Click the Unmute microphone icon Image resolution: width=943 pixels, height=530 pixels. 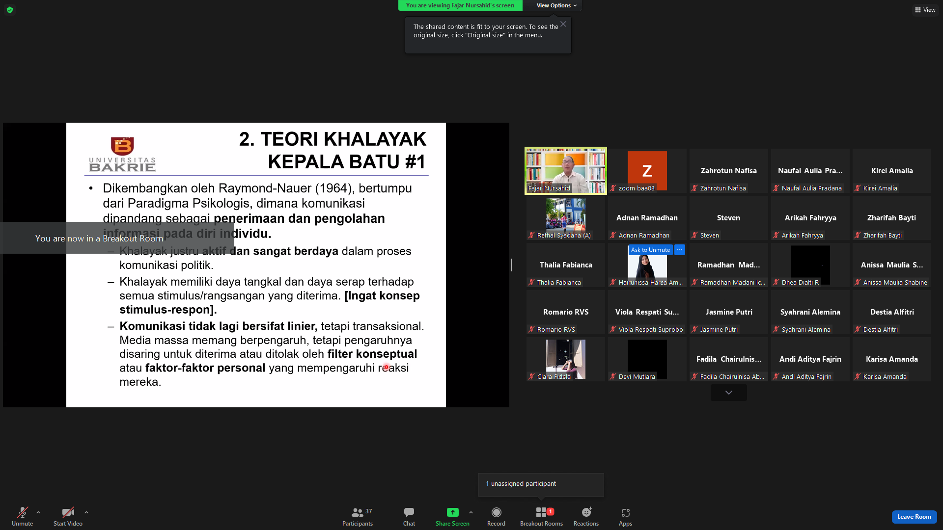(23, 512)
